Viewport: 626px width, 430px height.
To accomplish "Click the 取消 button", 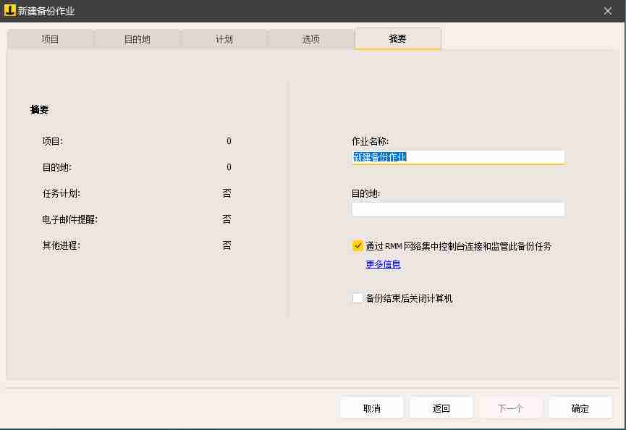I will pos(371,408).
